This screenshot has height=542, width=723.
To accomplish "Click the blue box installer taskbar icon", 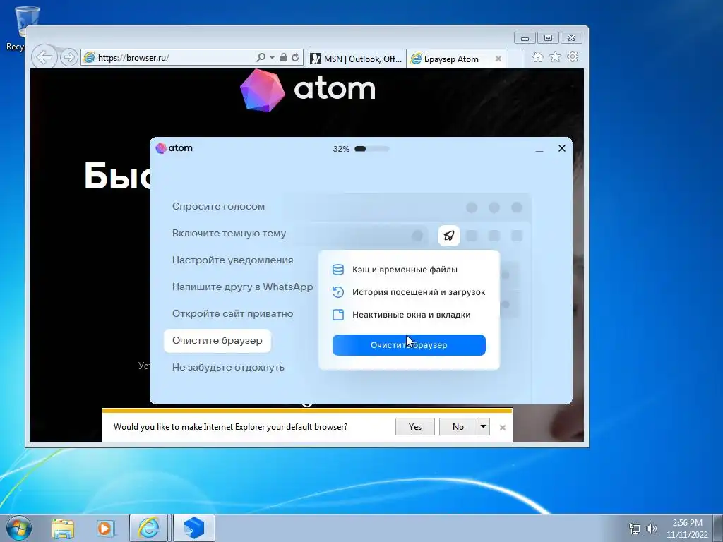I will pyautogui.click(x=193, y=528).
